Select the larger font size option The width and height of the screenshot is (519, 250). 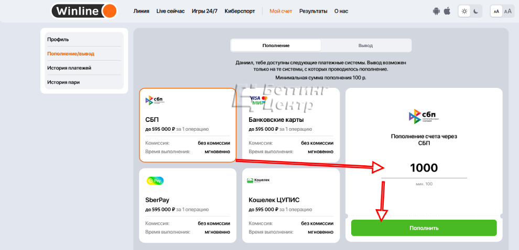click(x=508, y=11)
